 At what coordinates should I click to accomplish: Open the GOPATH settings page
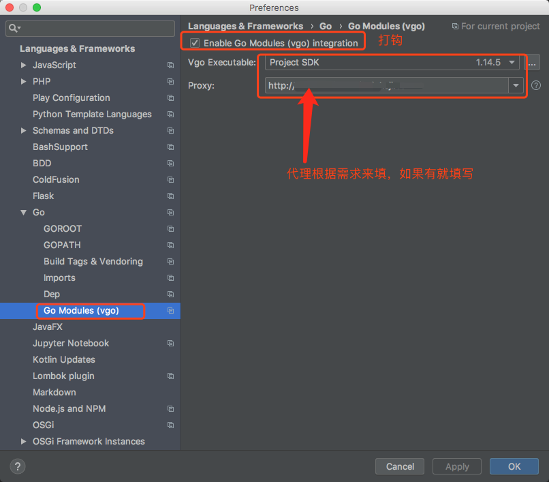62,245
